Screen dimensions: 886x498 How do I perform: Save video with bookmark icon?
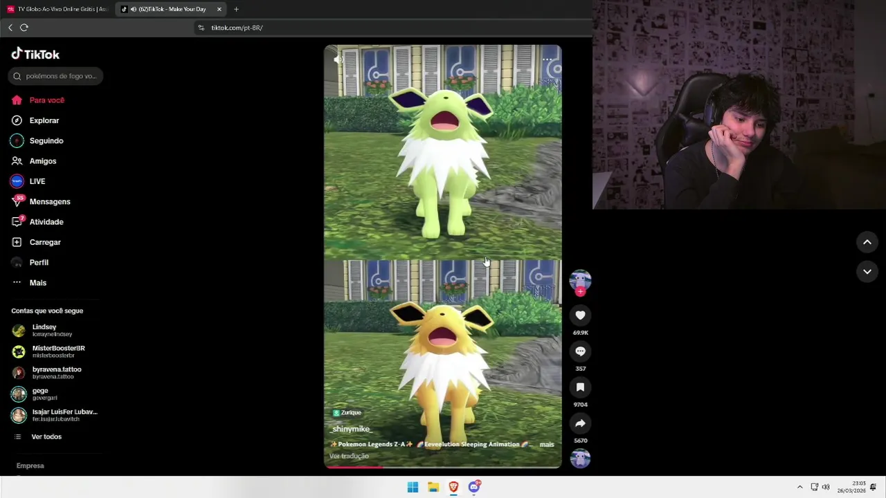click(x=580, y=387)
